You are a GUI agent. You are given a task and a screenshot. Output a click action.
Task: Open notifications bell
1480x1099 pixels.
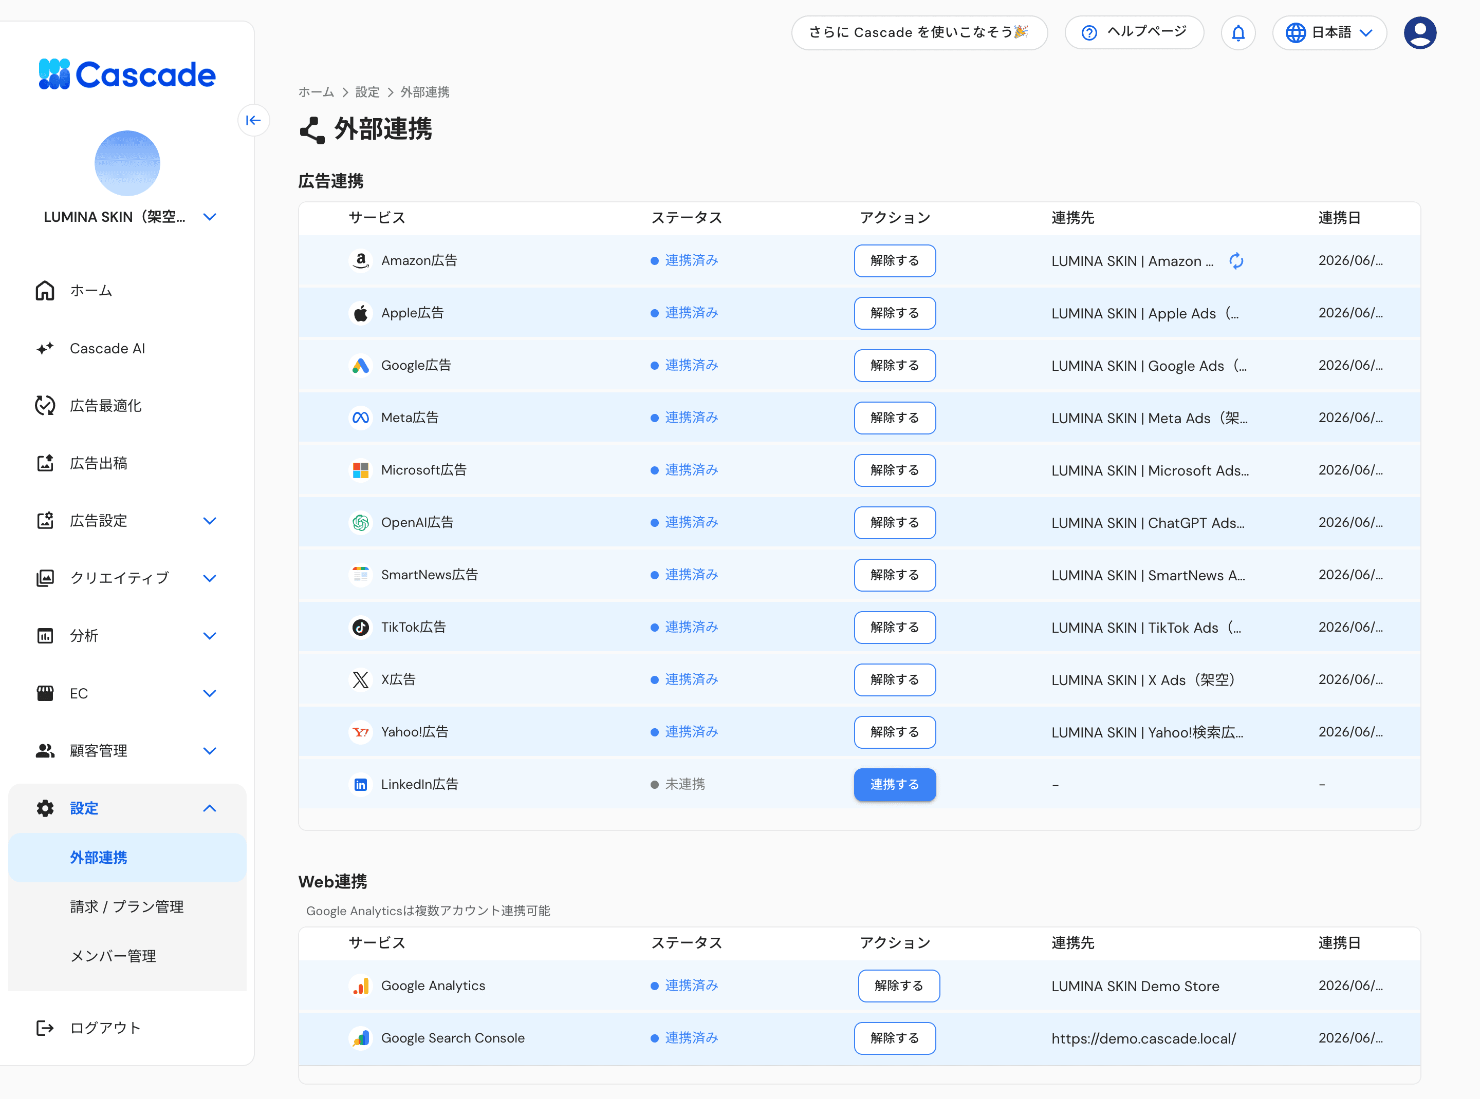[1237, 32]
